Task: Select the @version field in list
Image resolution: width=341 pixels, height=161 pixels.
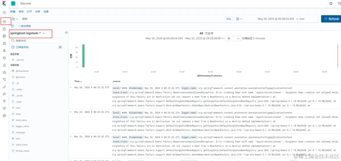Action: [20, 77]
